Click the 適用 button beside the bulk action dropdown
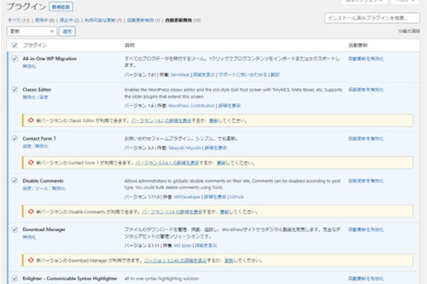Viewport: 427px width, 284px height. click(x=67, y=31)
